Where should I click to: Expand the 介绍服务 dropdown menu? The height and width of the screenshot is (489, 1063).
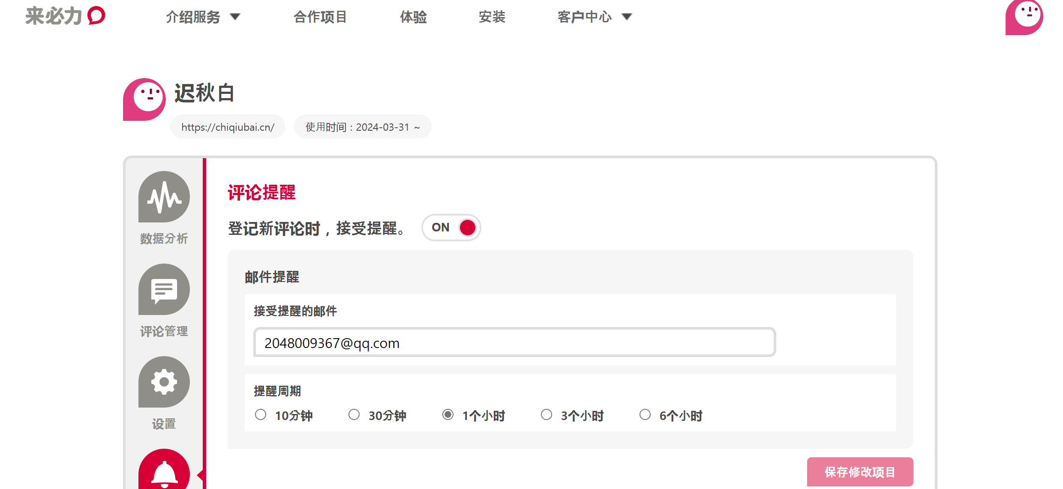coord(203,17)
